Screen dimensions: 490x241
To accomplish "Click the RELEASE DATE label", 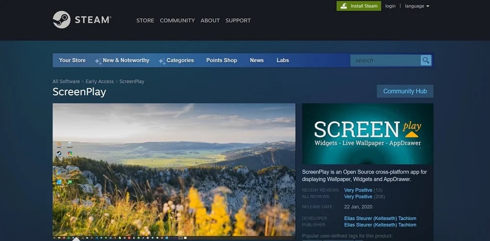I will click(x=317, y=207).
